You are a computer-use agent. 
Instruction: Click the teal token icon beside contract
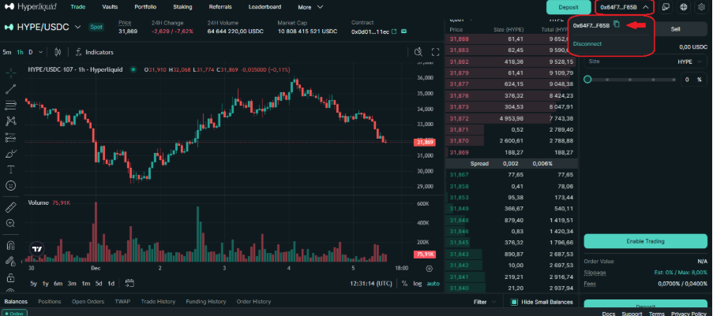[403, 32]
